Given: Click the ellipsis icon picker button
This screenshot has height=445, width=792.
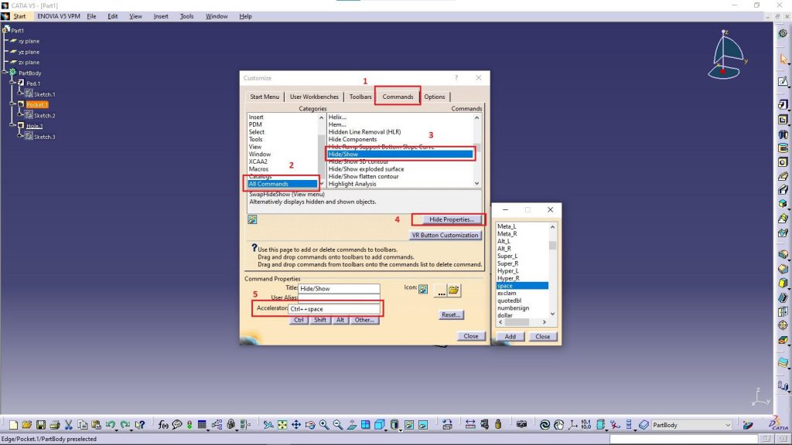Looking at the screenshot, I should point(441,290).
